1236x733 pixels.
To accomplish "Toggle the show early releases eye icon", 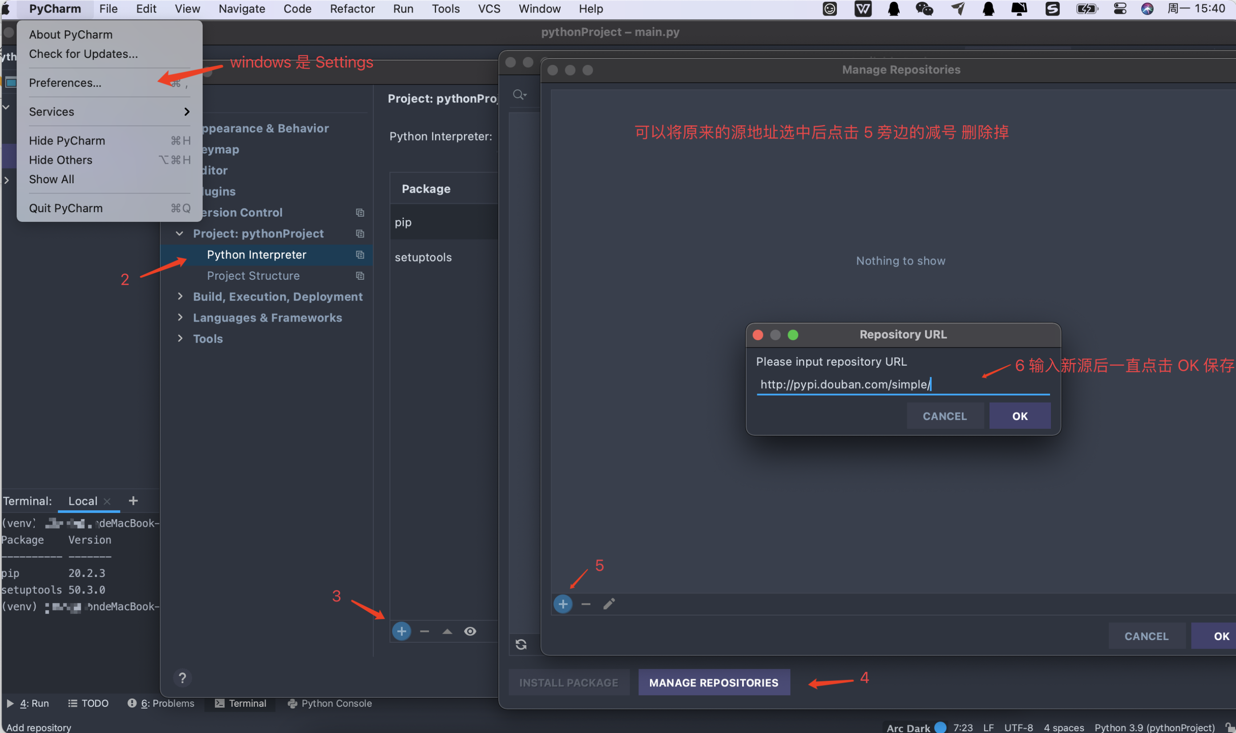I will click(x=470, y=631).
